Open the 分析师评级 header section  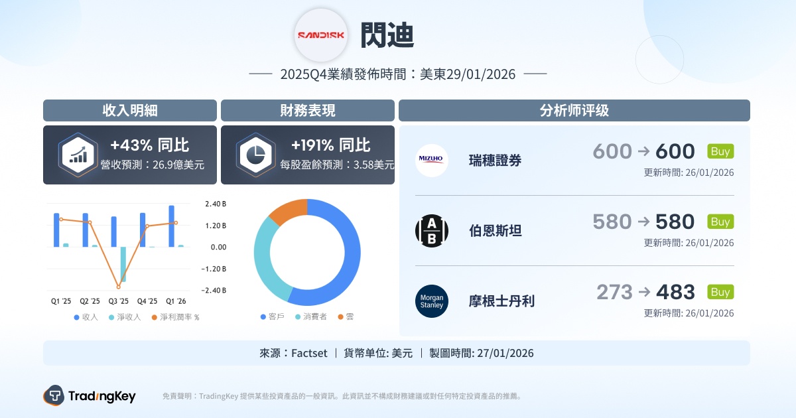pyautogui.click(x=574, y=110)
